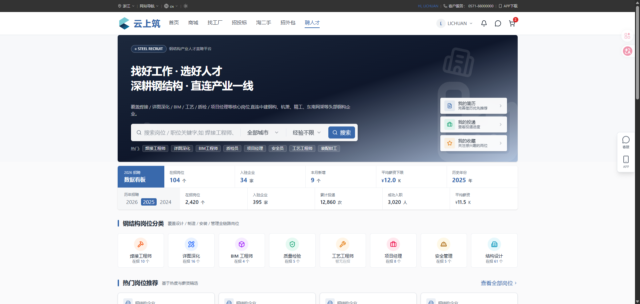Click the 项目经理 hot tag
This screenshot has height=304, width=640.
(x=255, y=148)
